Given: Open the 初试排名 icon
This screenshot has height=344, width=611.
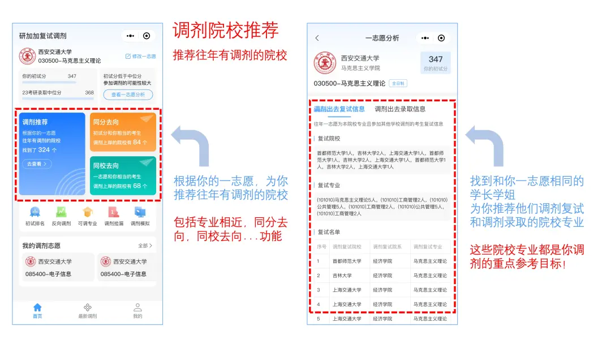Looking at the screenshot, I should click(35, 217).
